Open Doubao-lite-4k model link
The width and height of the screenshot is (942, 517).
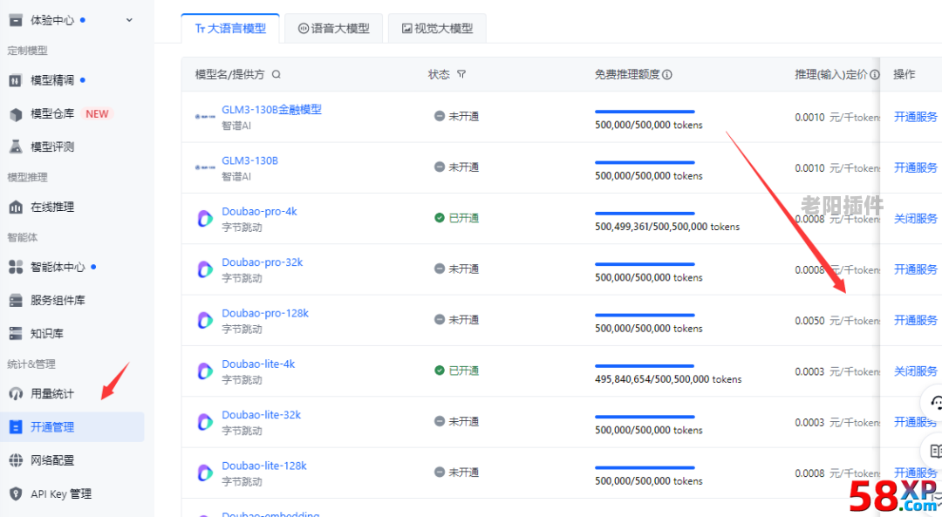(258, 364)
